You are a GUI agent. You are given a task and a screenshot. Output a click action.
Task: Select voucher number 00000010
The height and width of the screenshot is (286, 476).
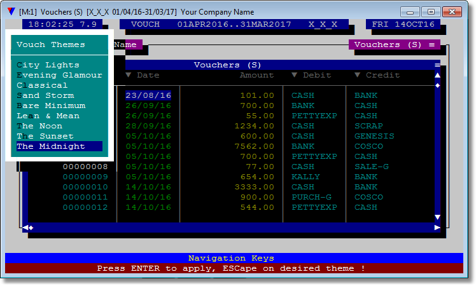point(85,187)
